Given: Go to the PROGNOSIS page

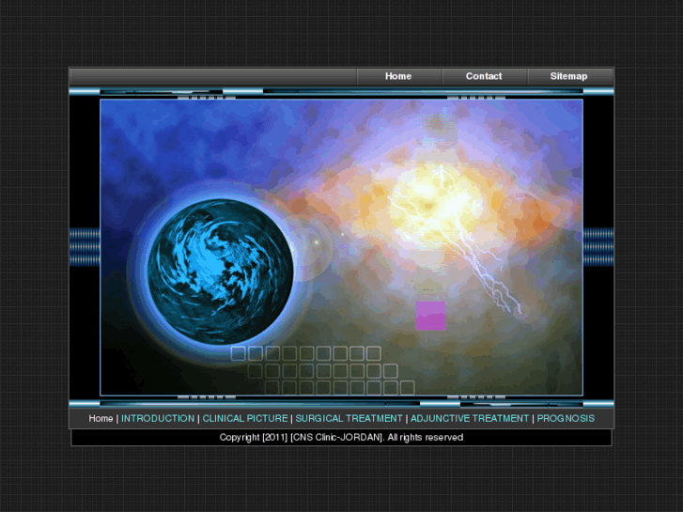Looking at the screenshot, I should tap(566, 418).
